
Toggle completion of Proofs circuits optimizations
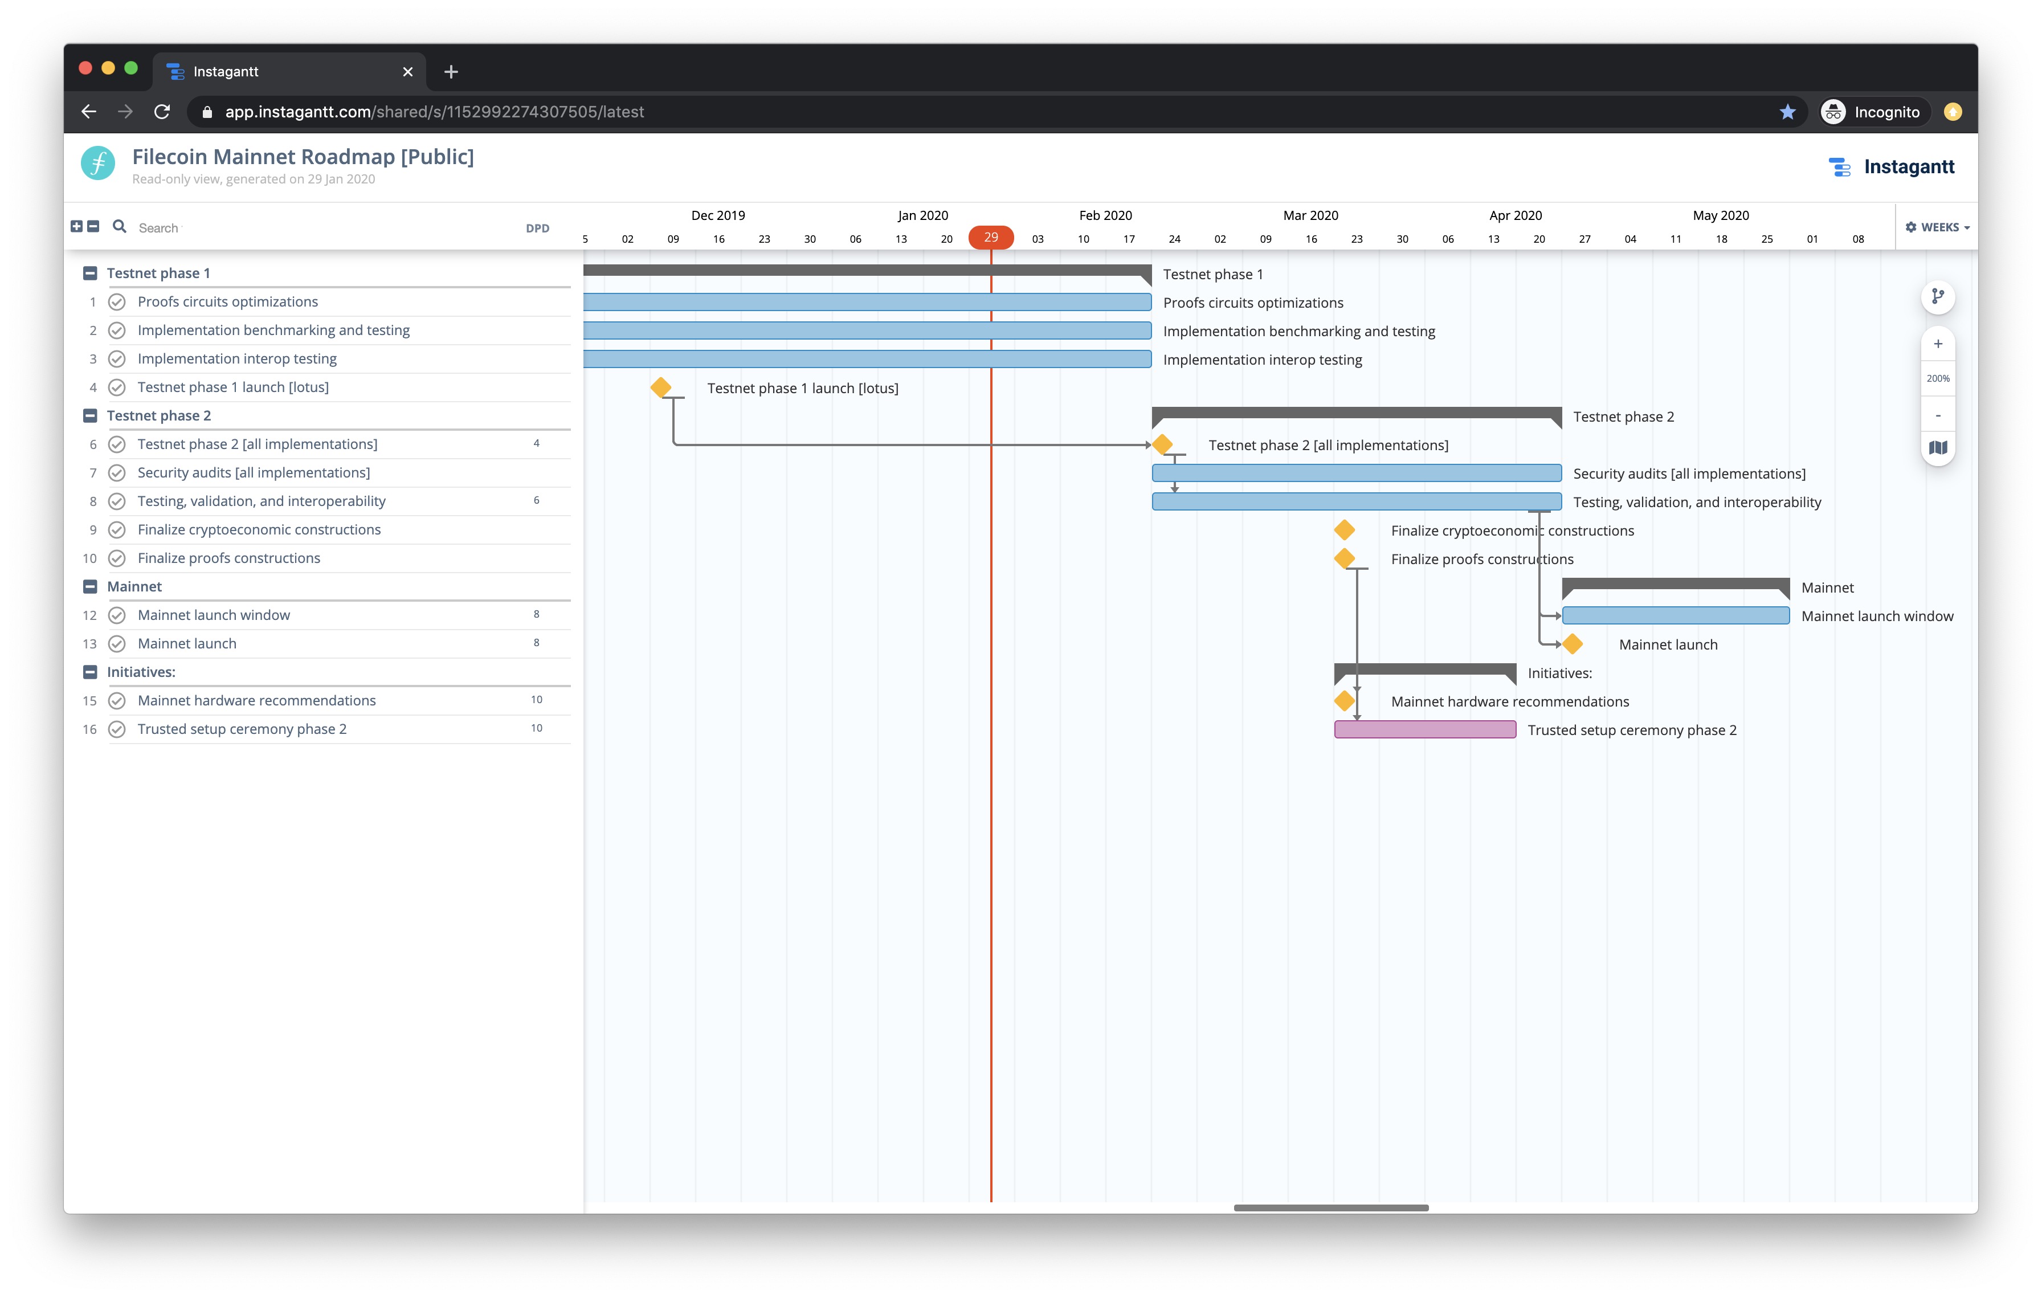(117, 301)
